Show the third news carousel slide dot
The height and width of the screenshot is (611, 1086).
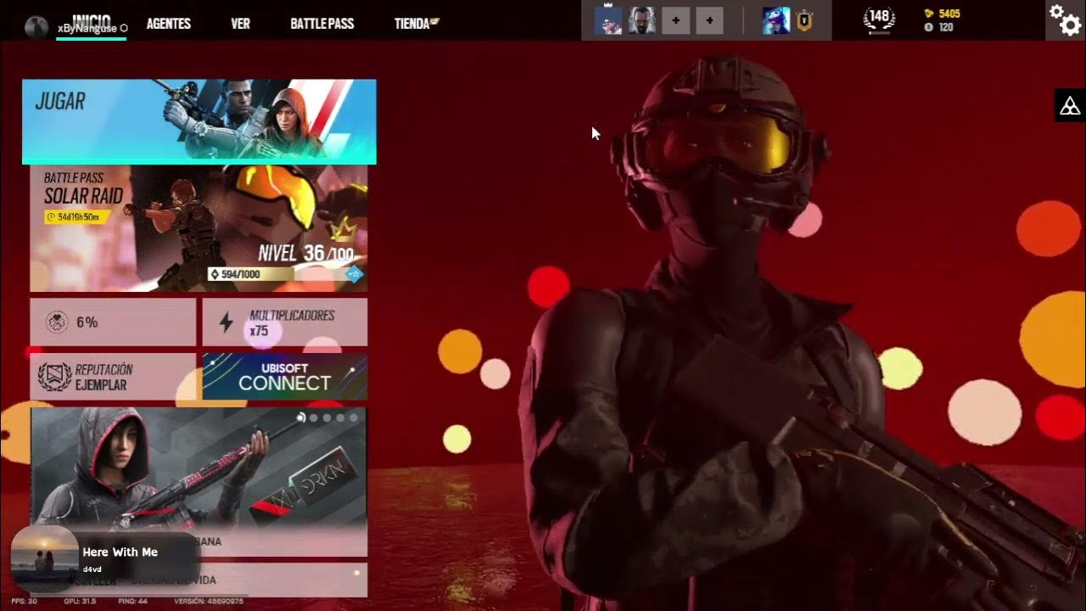click(x=327, y=418)
